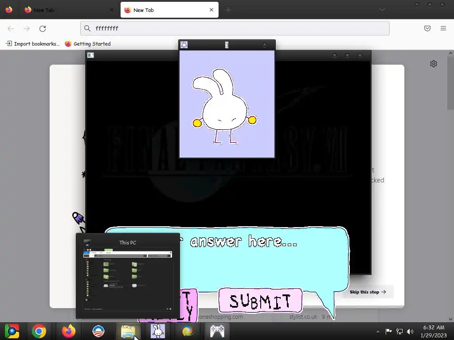
Task: Open a new tab with the plus button
Action: click(x=228, y=10)
